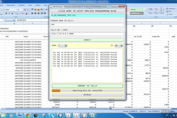Open the font size 11 dropdown
The width and height of the screenshot is (177, 118).
[x=22, y=10]
